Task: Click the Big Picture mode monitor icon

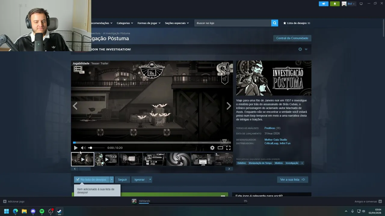Action: pyautogui.click(x=361, y=4)
